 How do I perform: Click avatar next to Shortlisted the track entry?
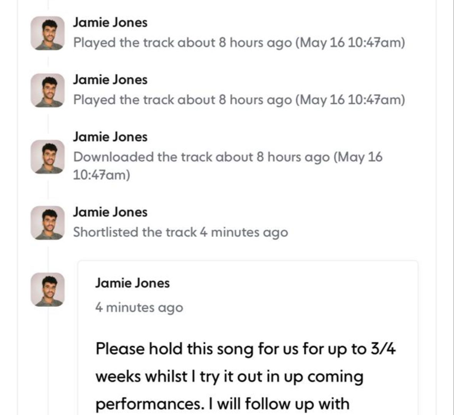(48, 223)
